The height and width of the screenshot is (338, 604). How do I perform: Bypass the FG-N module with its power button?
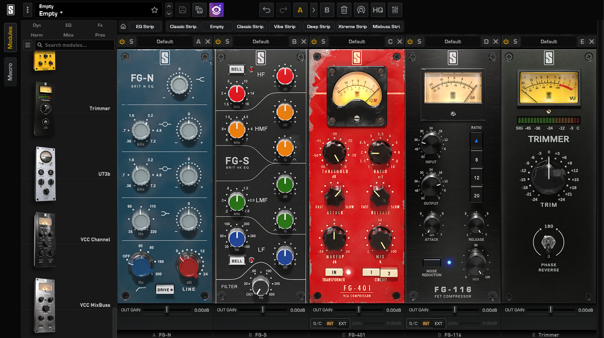(x=122, y=41)
